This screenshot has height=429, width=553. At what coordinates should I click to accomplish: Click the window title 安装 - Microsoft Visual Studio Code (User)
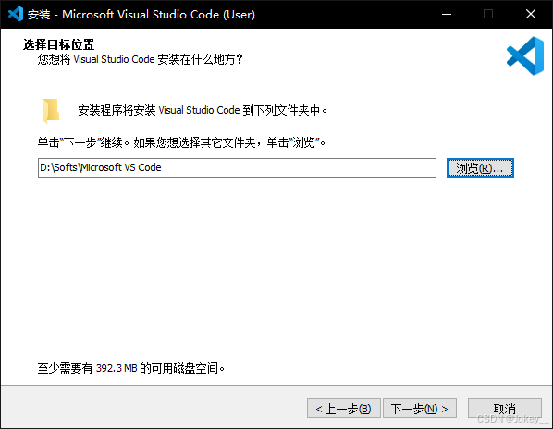pyautogui.click(x=141, y=15)
